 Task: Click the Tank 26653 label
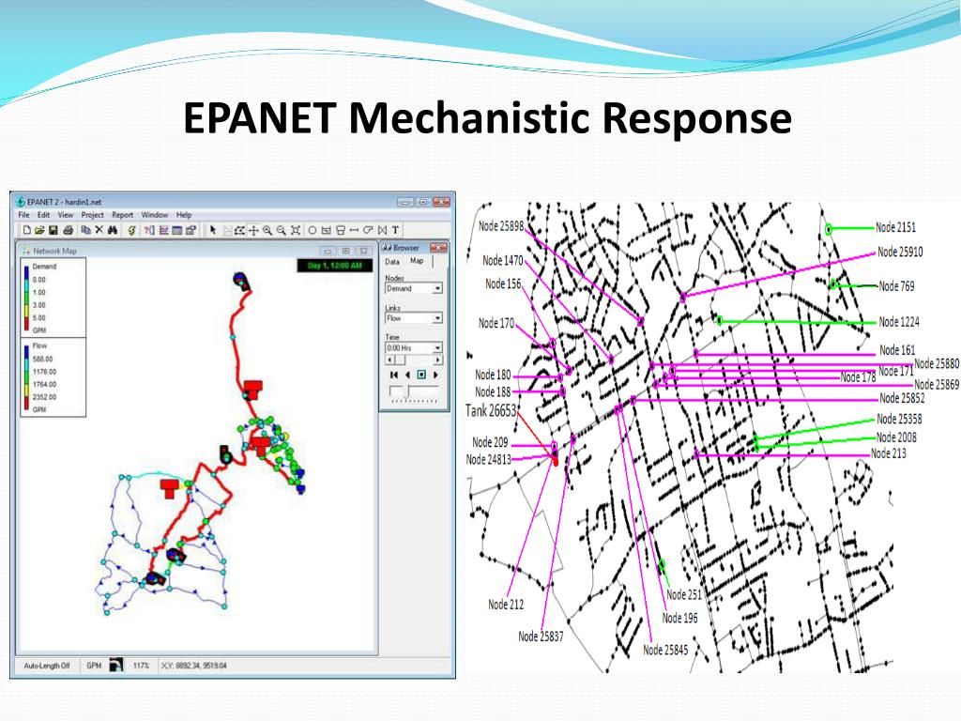tap(491, 410)
